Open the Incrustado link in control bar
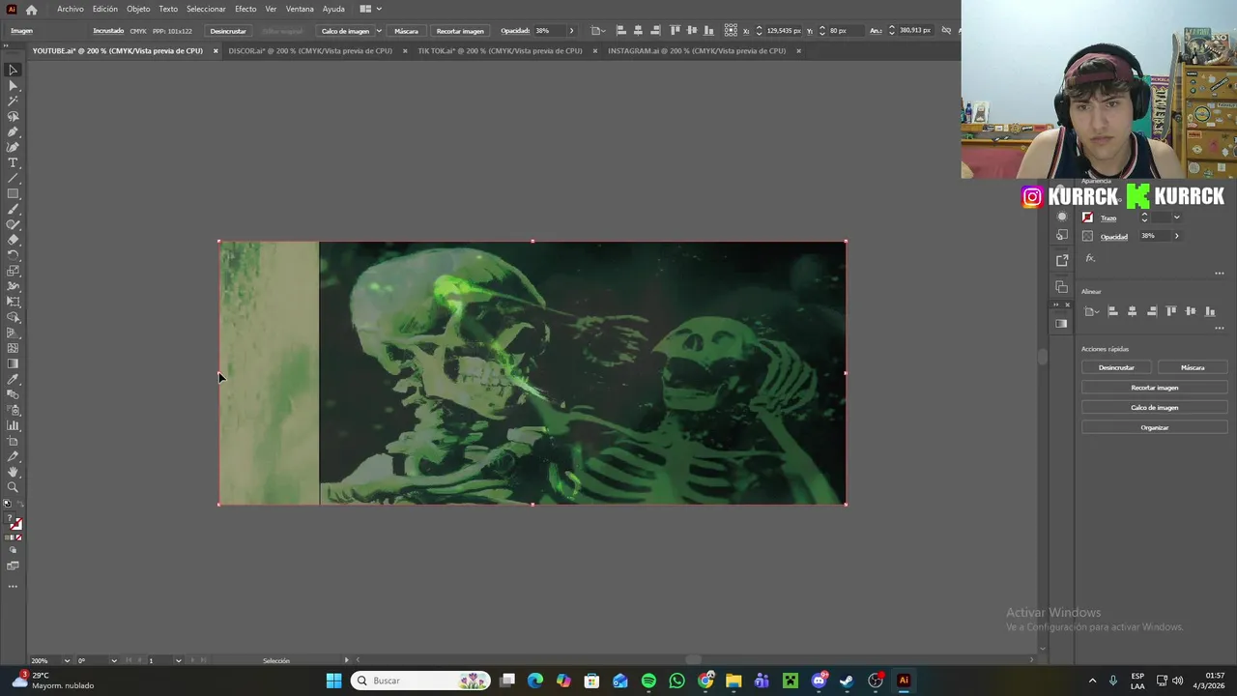 108,31
